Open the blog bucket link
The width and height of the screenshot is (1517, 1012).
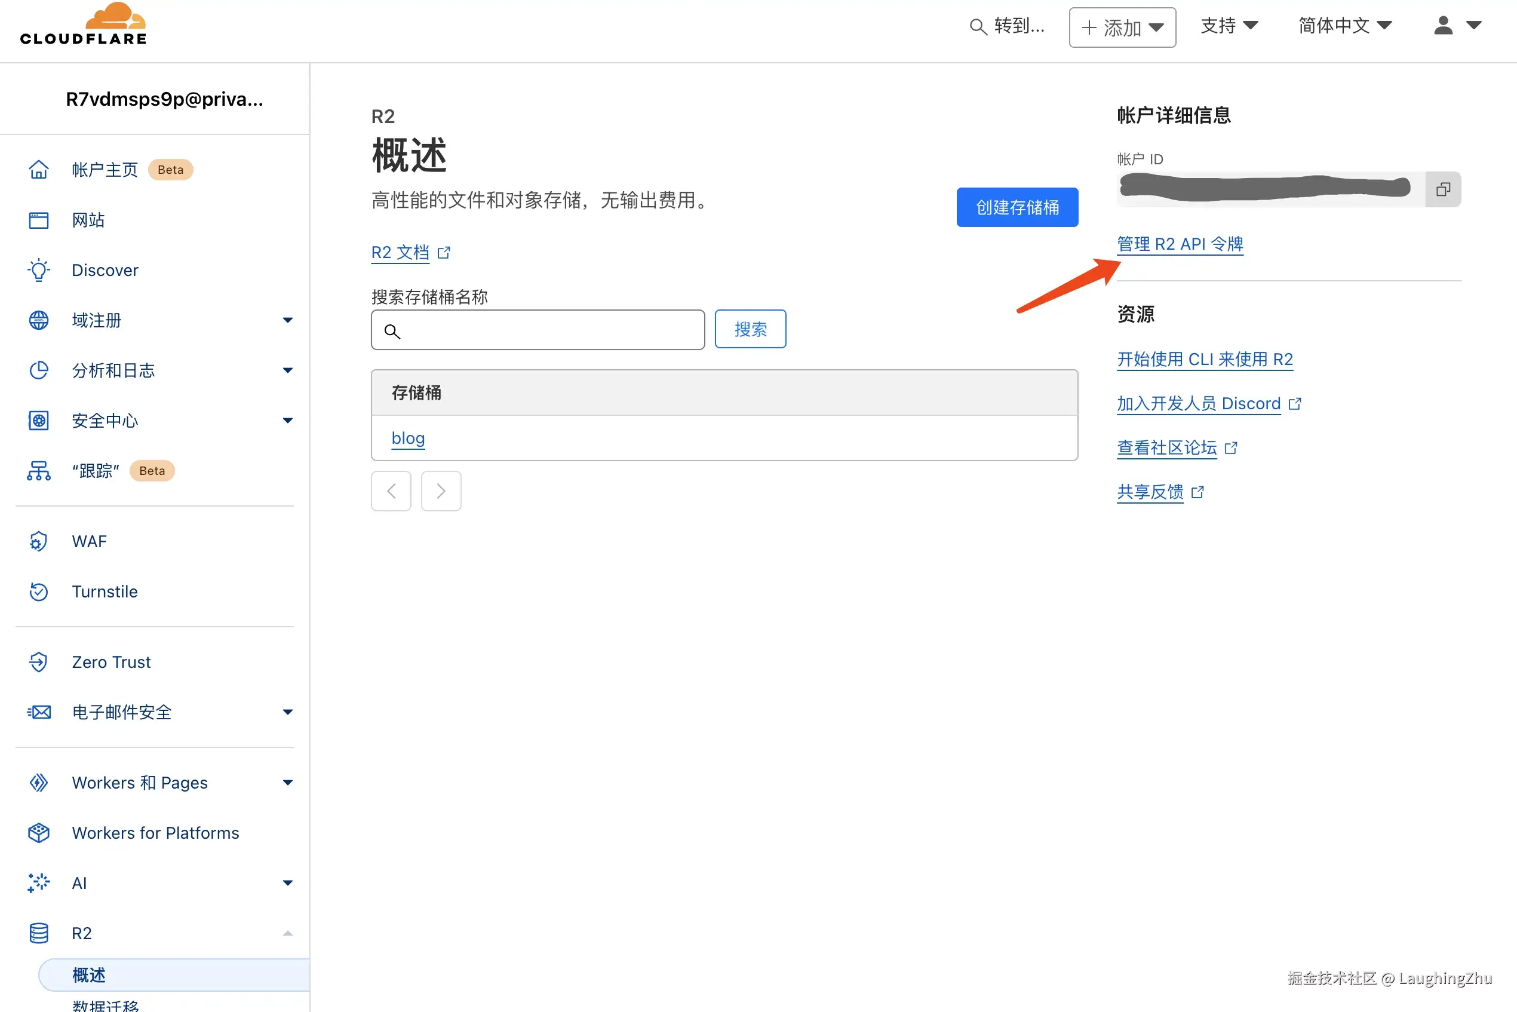point(408,438)
